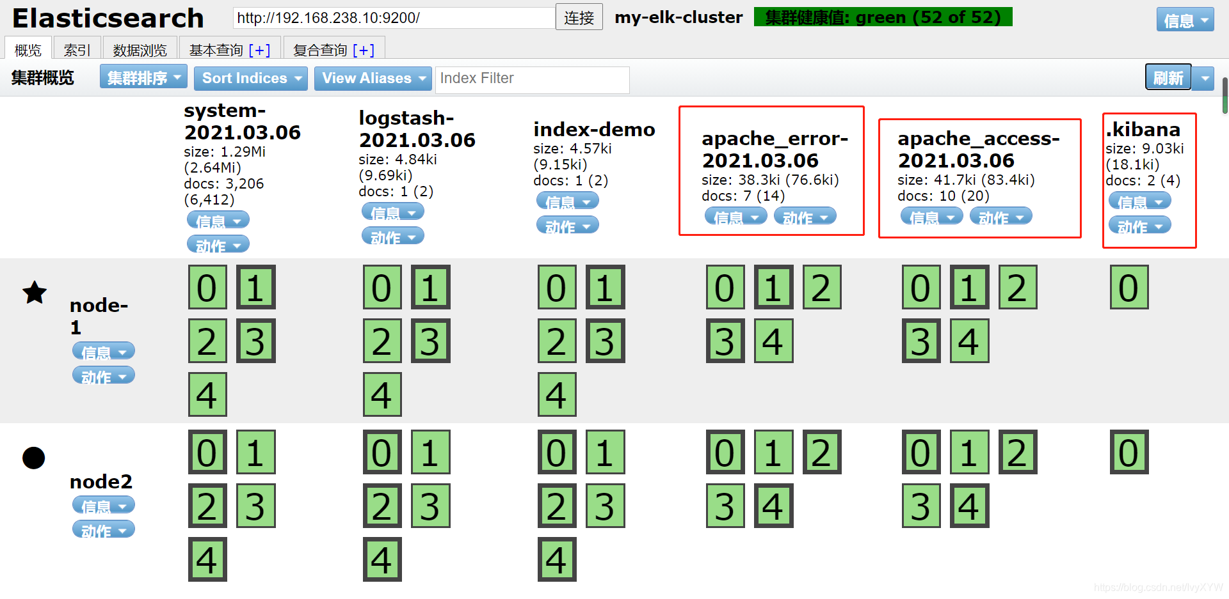
Task: Select shard 0 of apache_error-2021.03.06 on node-1
Action: click(725, 287)
